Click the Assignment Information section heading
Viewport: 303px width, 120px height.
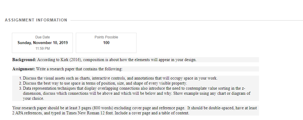point(36,20)
